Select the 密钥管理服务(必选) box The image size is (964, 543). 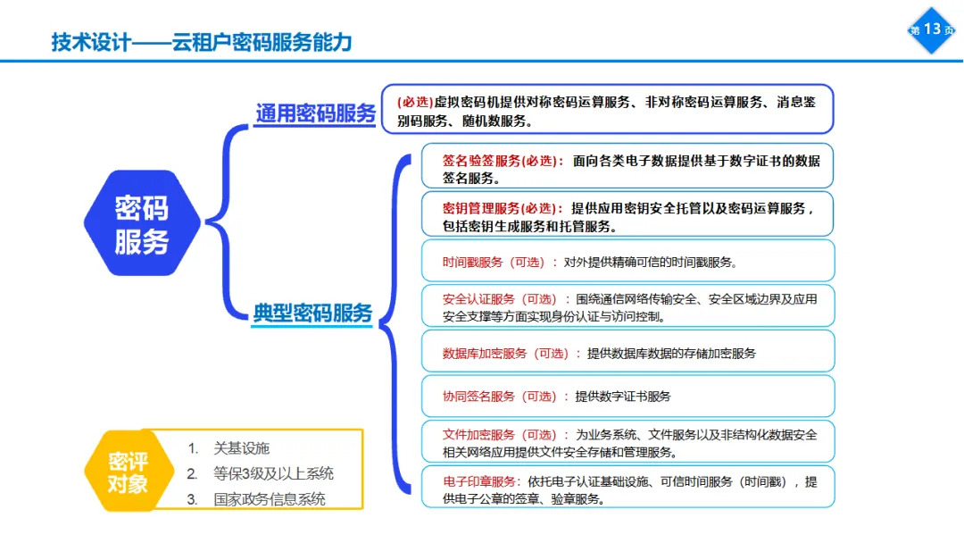click(x=627, y=214)
